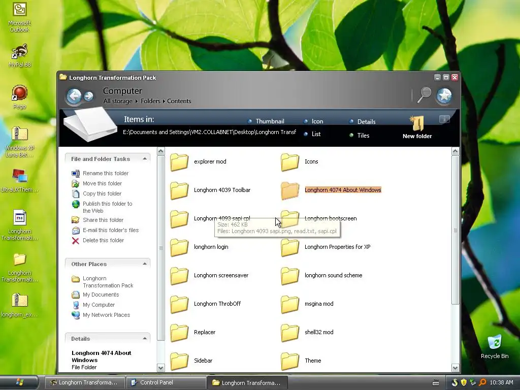Viewport: 520px width, 390px height.
Task: Open the Start button
Action: (x=19, y=382)
